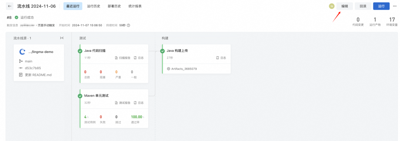The image size is (400, 141).
Task: Click the 编辑 button
Action: [345, 6]
